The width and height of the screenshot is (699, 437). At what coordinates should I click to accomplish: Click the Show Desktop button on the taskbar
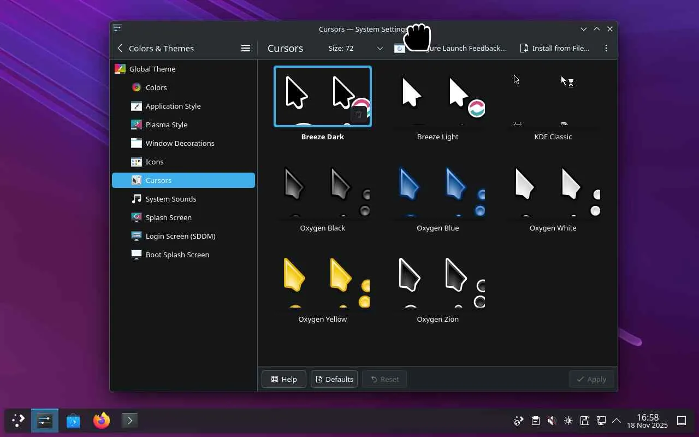click(682, 421)
